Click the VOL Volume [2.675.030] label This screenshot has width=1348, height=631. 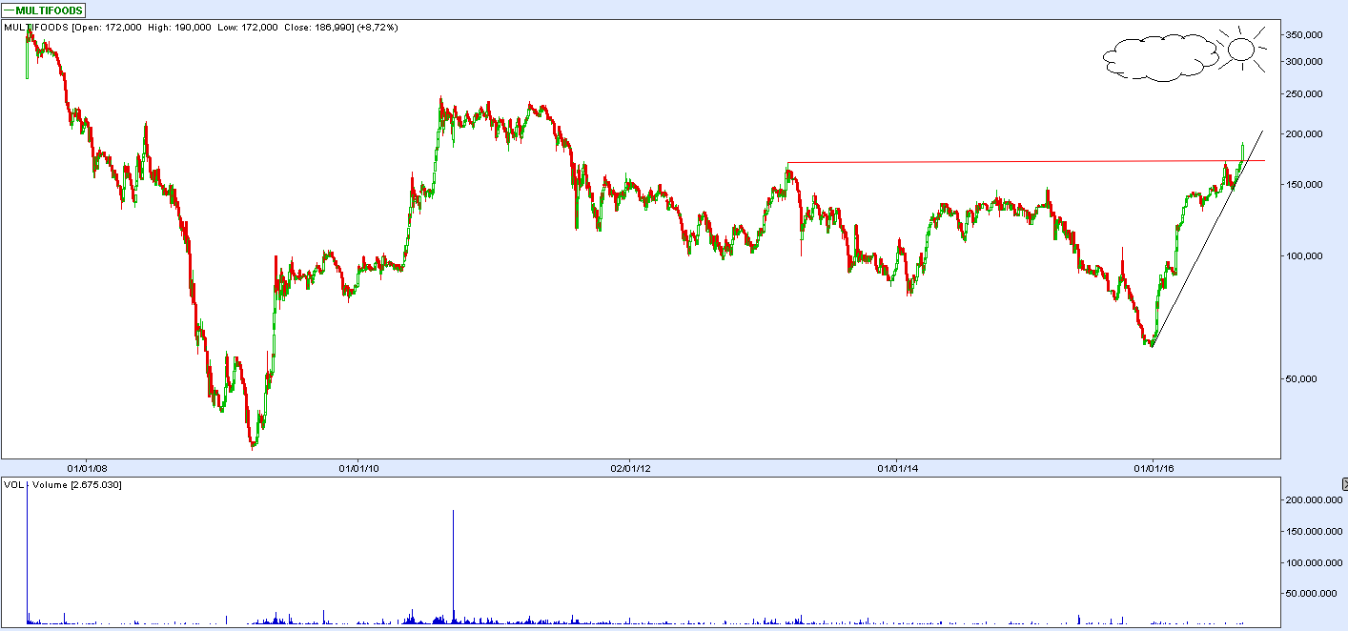tap(62, 485)
